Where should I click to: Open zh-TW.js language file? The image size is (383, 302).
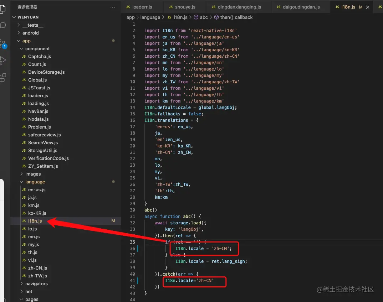[37, 276]
